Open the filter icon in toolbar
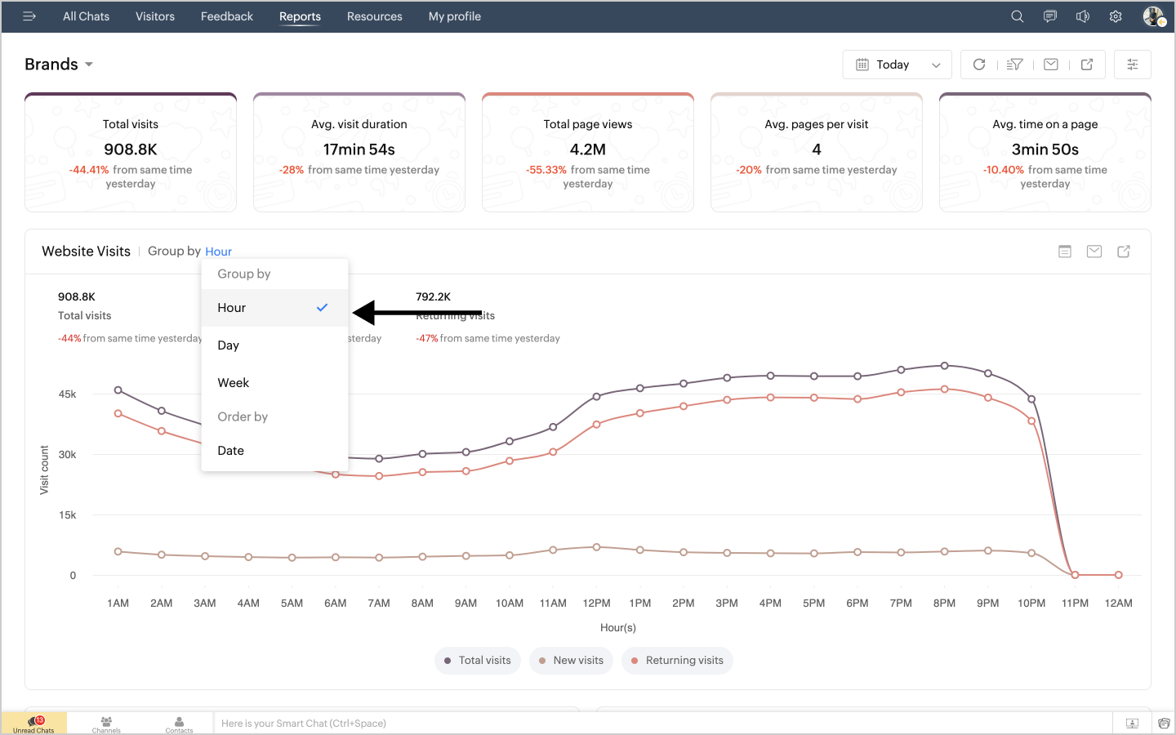Screen dimensions: 1176x735 [1015, 65]
